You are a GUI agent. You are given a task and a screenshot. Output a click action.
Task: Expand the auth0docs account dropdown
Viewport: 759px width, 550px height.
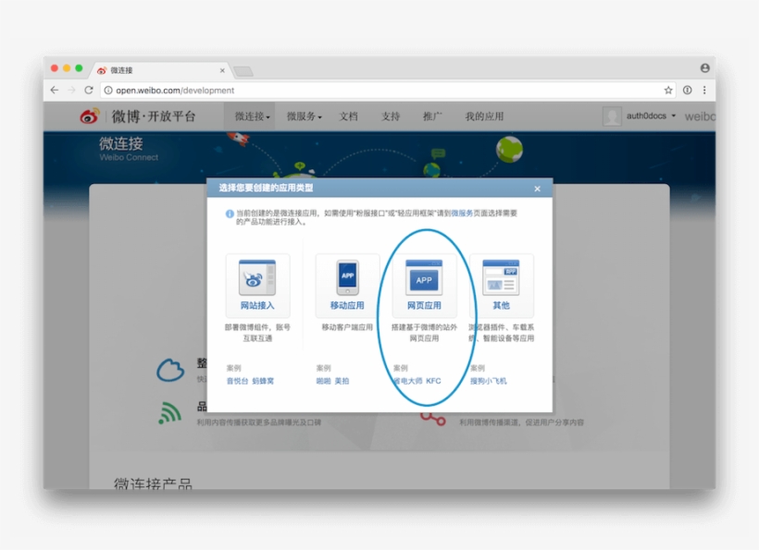click(x=651, y=116)
